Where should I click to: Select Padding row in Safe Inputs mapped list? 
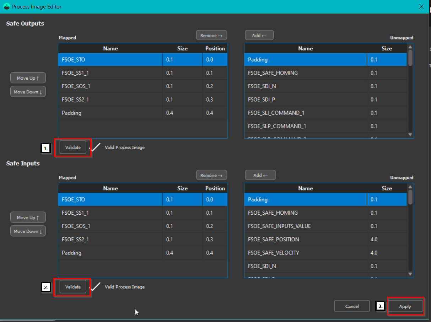click(110, 253)
